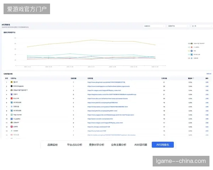Image resolution: width=213 pixels, height=170 pixels.
Task: Click the 买购APP旗下榜中榜 table row icon
Action: [12, 90]
